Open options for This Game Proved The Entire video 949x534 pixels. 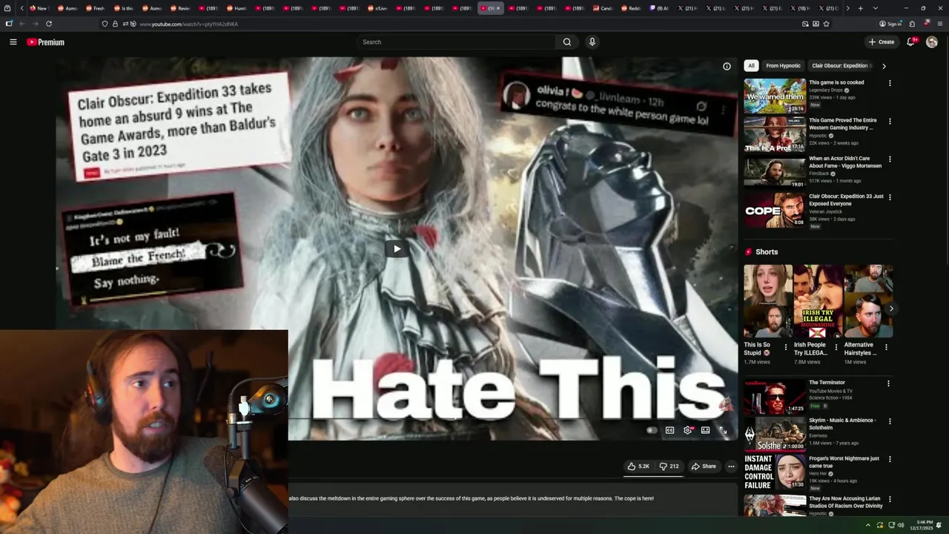890,121
